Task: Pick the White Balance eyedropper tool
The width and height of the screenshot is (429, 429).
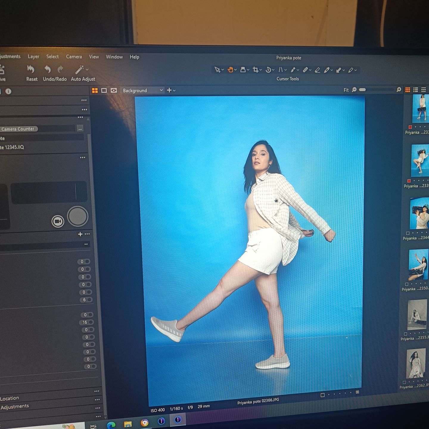Action: [327, 70]
